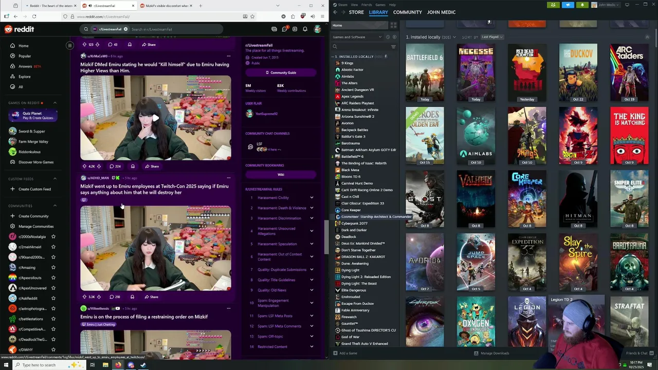The width and height of the screenshot is (658, 370).
Task: Enter Steam Big Picture mode icon
Action: (627, 5)
